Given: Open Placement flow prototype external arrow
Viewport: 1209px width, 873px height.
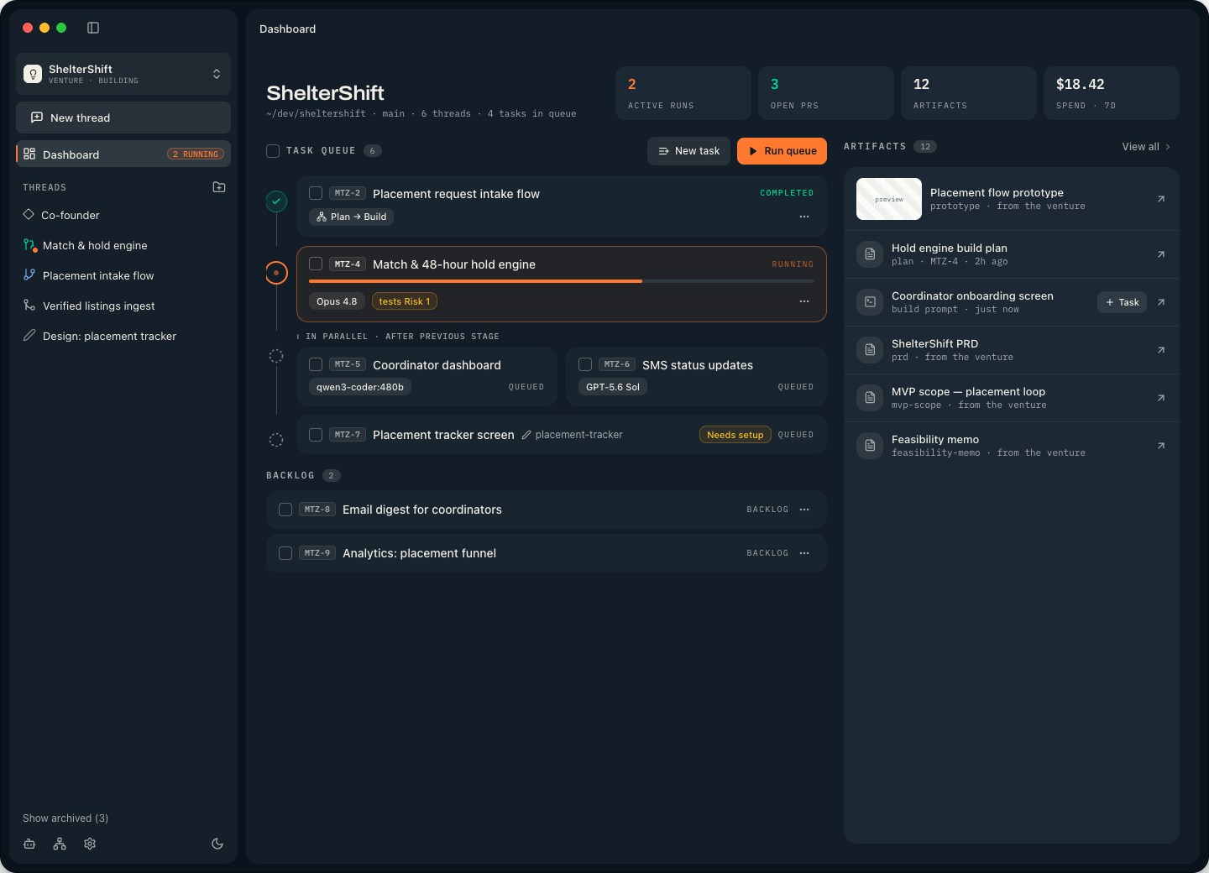Looking at the screenshot, I should pos(1161,199).
